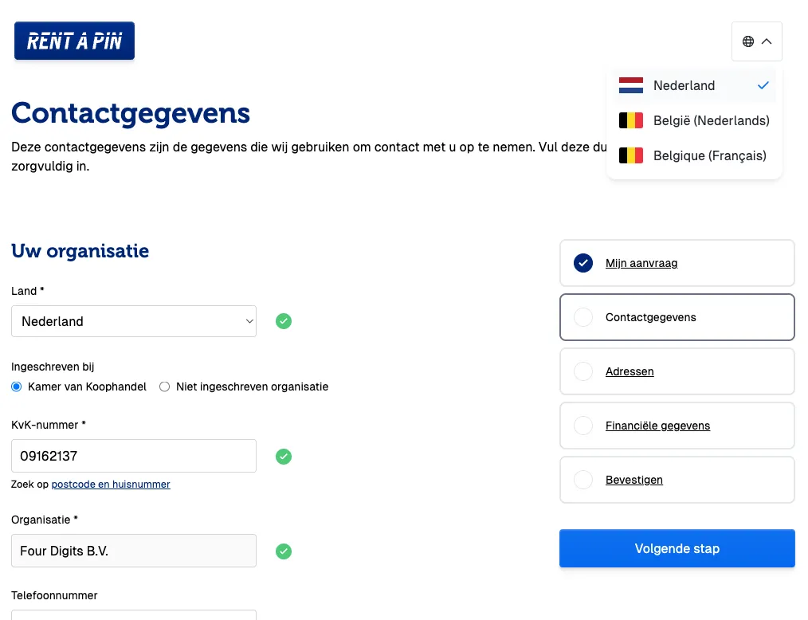Viewport: 808px width, 620px height.
Task: Select the Kamer van Koophandel radio button
Action: [16, 387]
